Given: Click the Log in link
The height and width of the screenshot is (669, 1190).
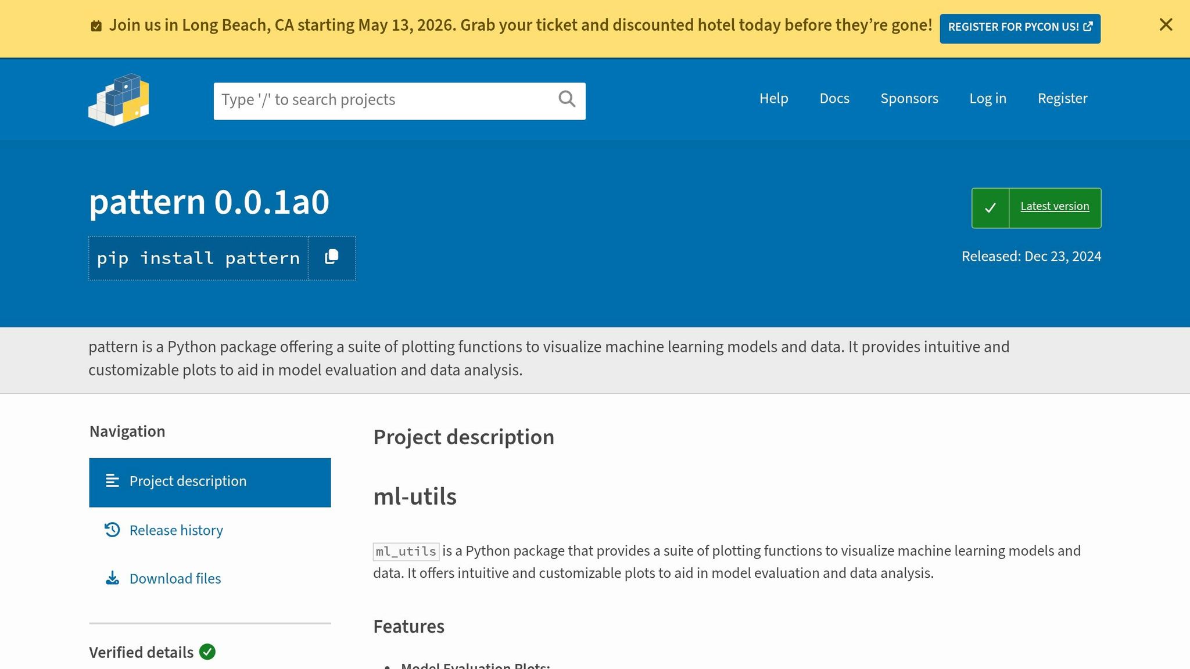Looking at the screenshot, I should coord(987,99).
